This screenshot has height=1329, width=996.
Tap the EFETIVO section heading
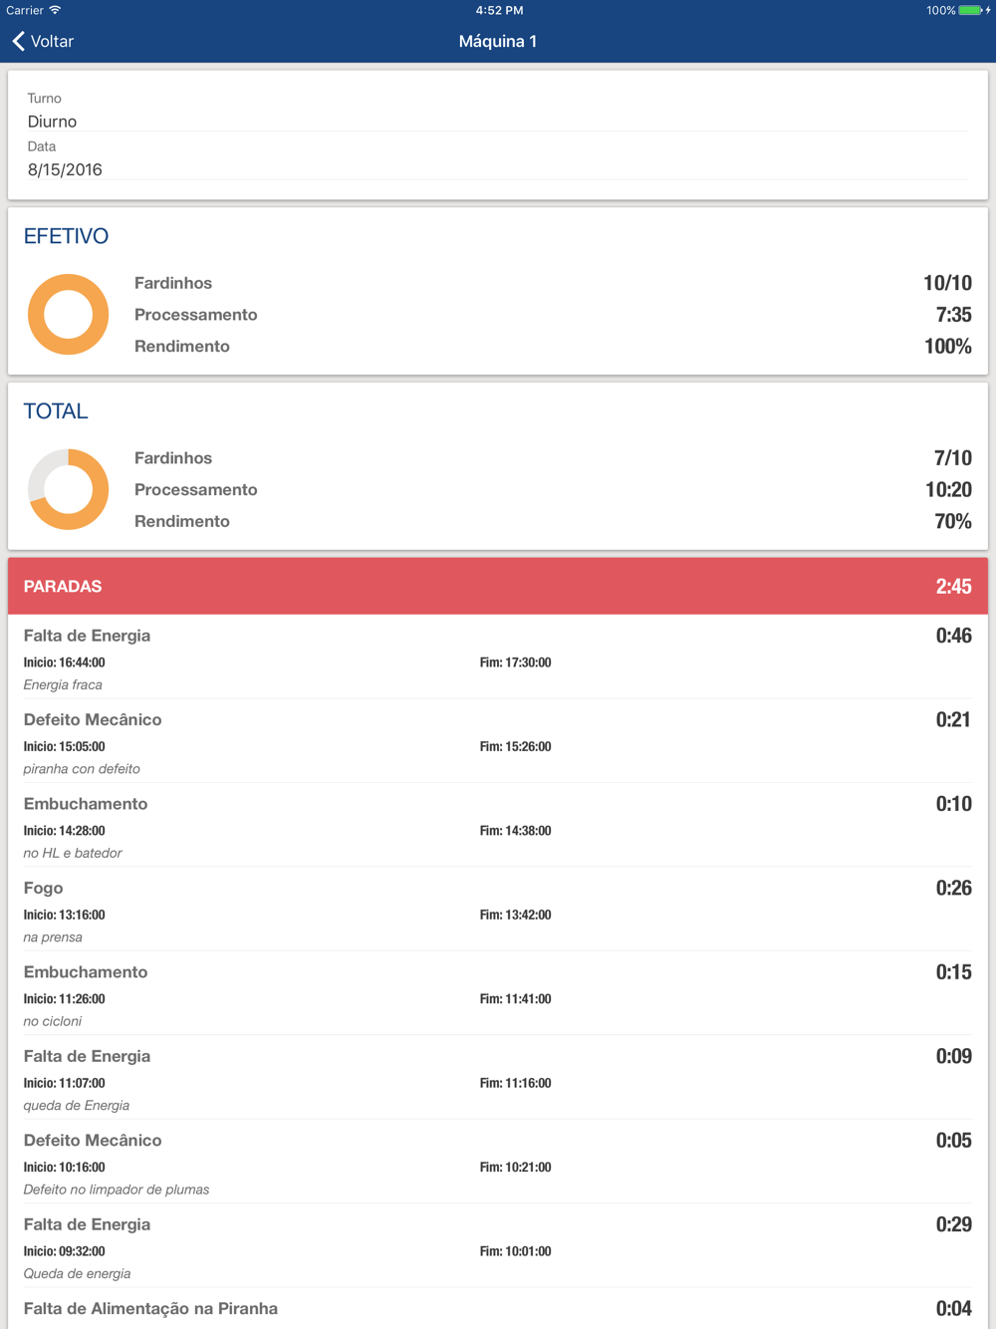tap(66, 236)
